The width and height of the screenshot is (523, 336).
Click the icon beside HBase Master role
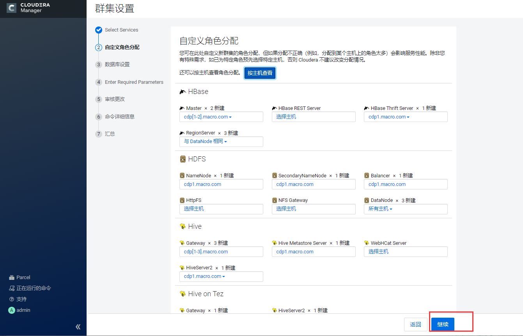[x=182, y=108]
